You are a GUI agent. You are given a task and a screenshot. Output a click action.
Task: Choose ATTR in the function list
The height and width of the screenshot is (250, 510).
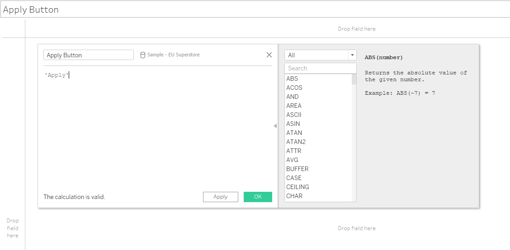(x=294, y=151)
